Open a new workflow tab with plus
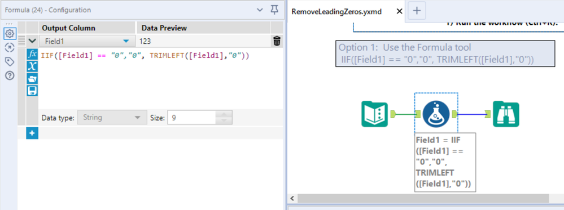This screenshot has height=210, width=564. 417,11
